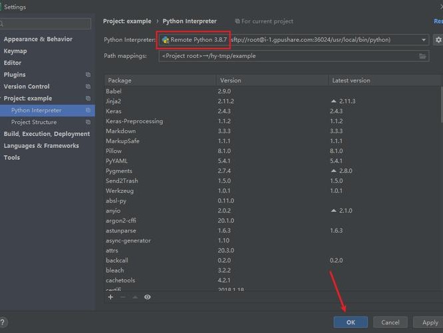443x333 pixels.
Task: Select the bleach package row
Action: (272, 270)
